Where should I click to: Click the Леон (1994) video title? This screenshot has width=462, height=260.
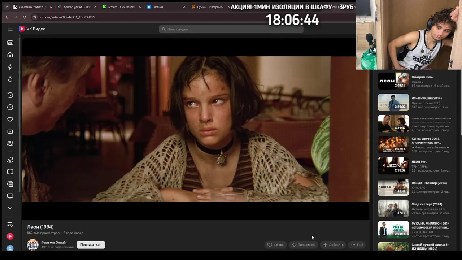(40, 227)
